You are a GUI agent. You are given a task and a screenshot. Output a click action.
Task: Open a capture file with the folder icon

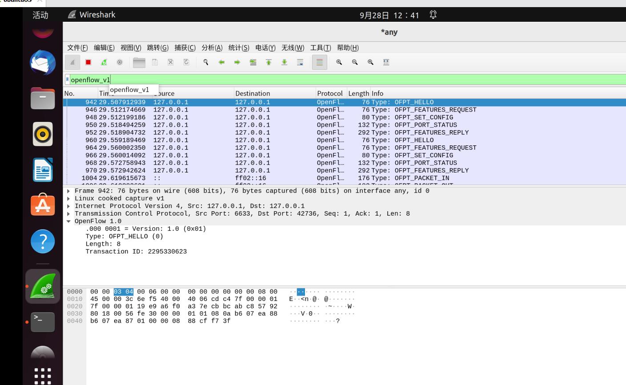coord(139,62)
